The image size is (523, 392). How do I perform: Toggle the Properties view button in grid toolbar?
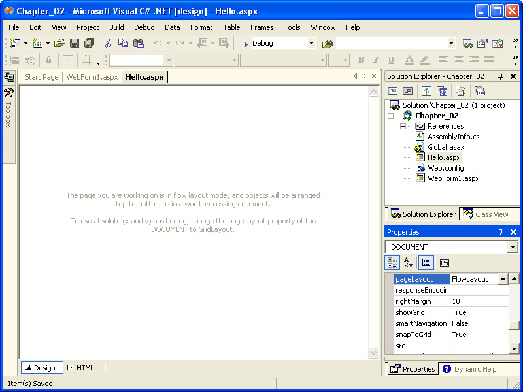426,263
